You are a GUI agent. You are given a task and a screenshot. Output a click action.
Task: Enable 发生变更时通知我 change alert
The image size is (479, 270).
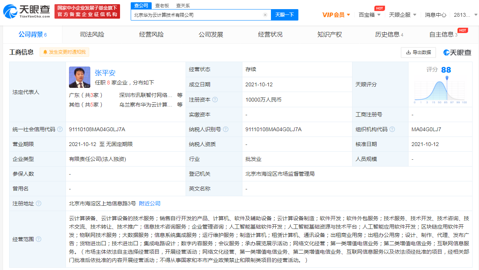[x=64, y=52]
